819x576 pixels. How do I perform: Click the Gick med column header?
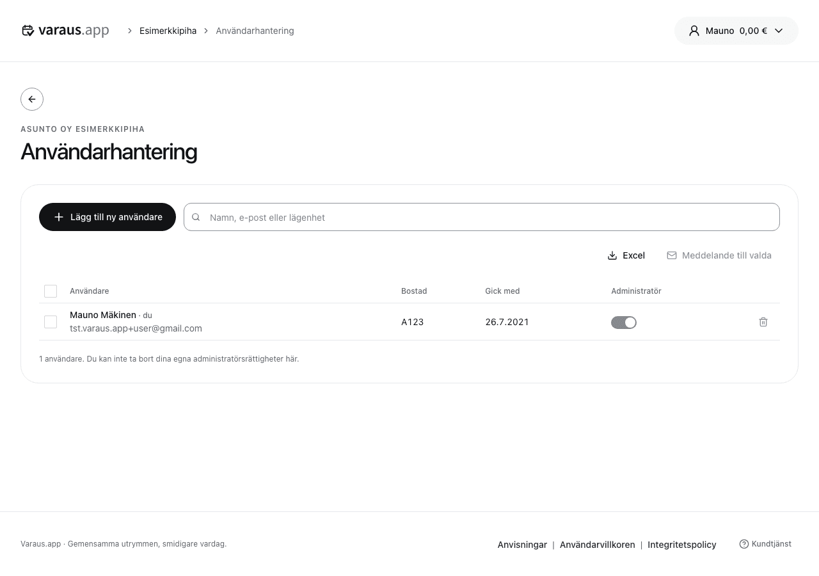pos(502,291)
